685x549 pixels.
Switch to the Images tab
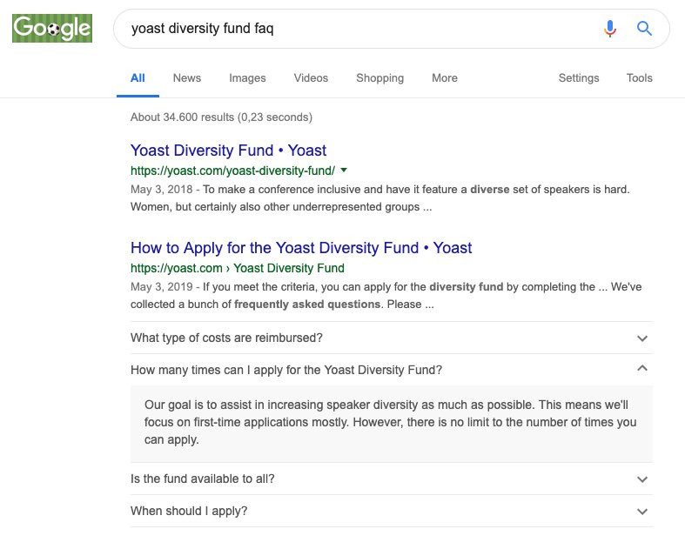(247, 78)
